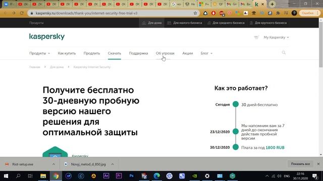The width and height of the screenshot is (323, 181).
Task: Open the taskbar clock showing 22:16
Action: click(x=300, y=176)
